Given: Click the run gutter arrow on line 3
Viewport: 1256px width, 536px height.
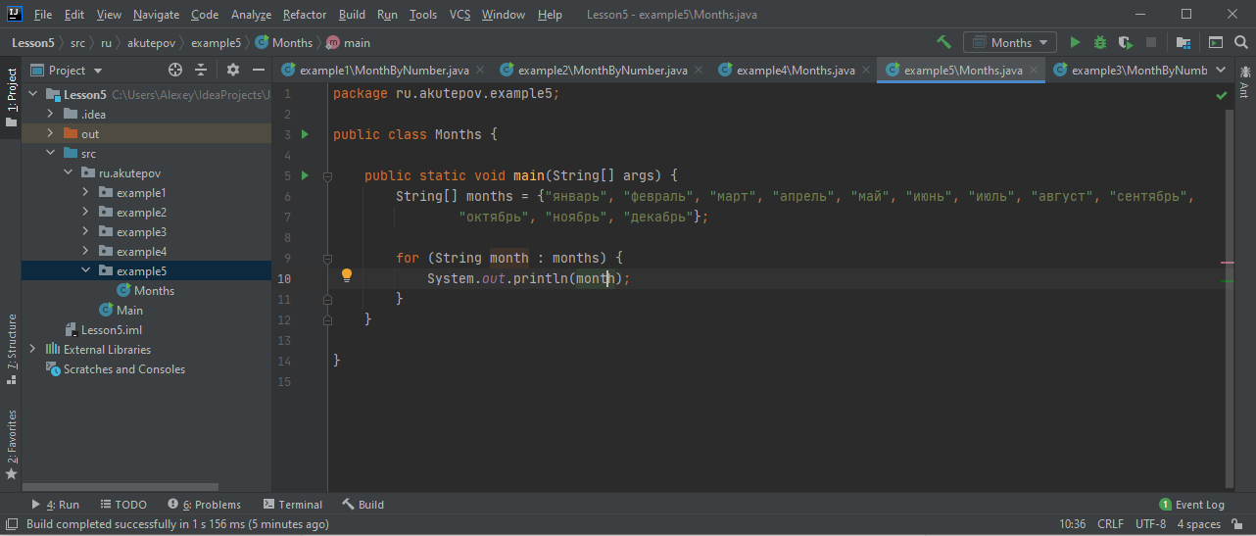Looking at the screenshot, I should pyautogui.click(x=305, y=134).
